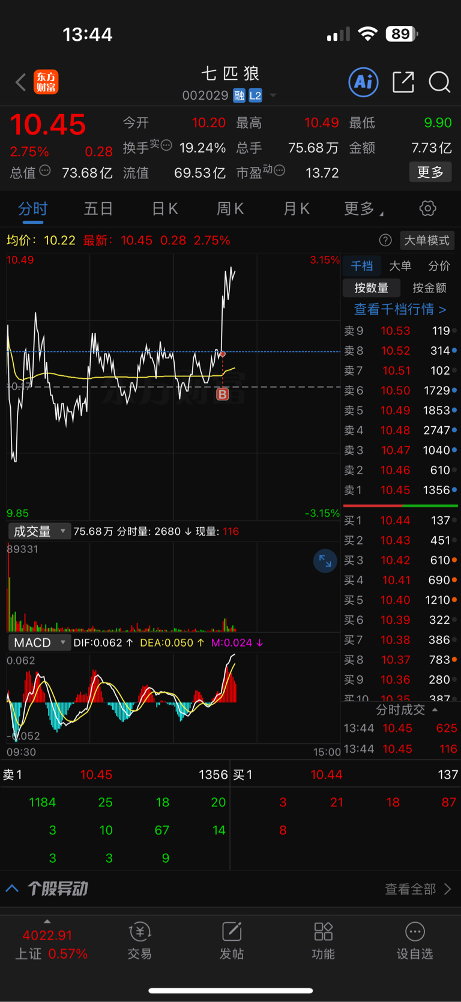461x1002 pixels.
Task: Choose 按数量 display option
Action: [x=371, y=288]
